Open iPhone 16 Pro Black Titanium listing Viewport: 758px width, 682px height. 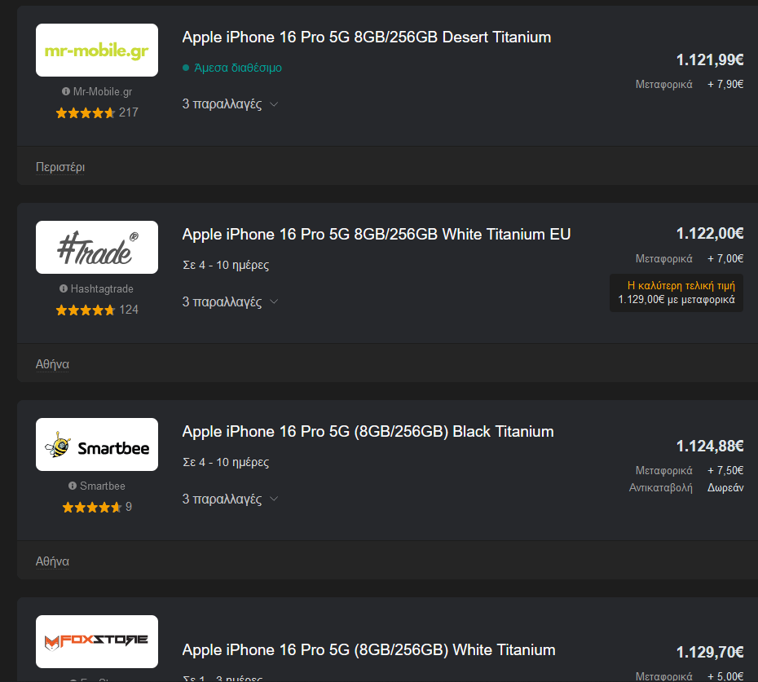click(x=368, y=432)
